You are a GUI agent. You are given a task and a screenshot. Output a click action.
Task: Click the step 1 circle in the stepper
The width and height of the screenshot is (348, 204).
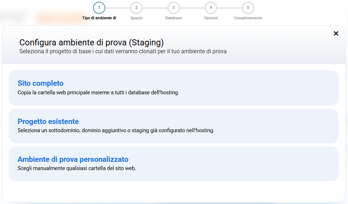coord(99,8)
